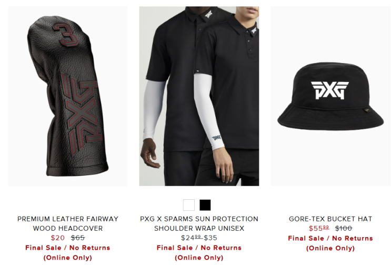Click the headcover's (Online Only) label

click(68, 258)
